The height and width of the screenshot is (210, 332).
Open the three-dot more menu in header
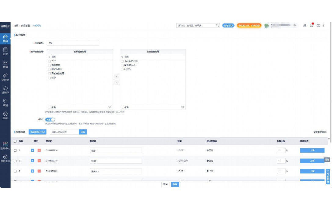pyautogui.click(x=324, y=26)
